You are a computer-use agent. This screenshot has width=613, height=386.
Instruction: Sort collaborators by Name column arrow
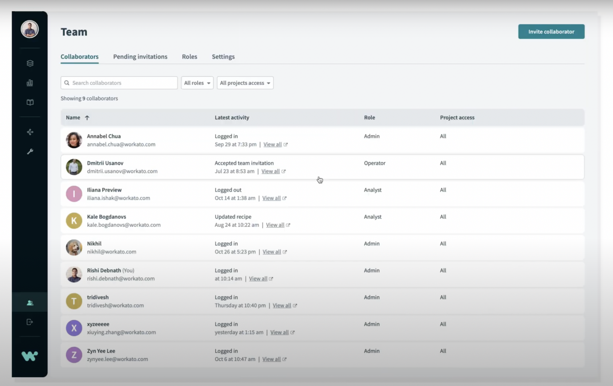(x=87, y=118)
